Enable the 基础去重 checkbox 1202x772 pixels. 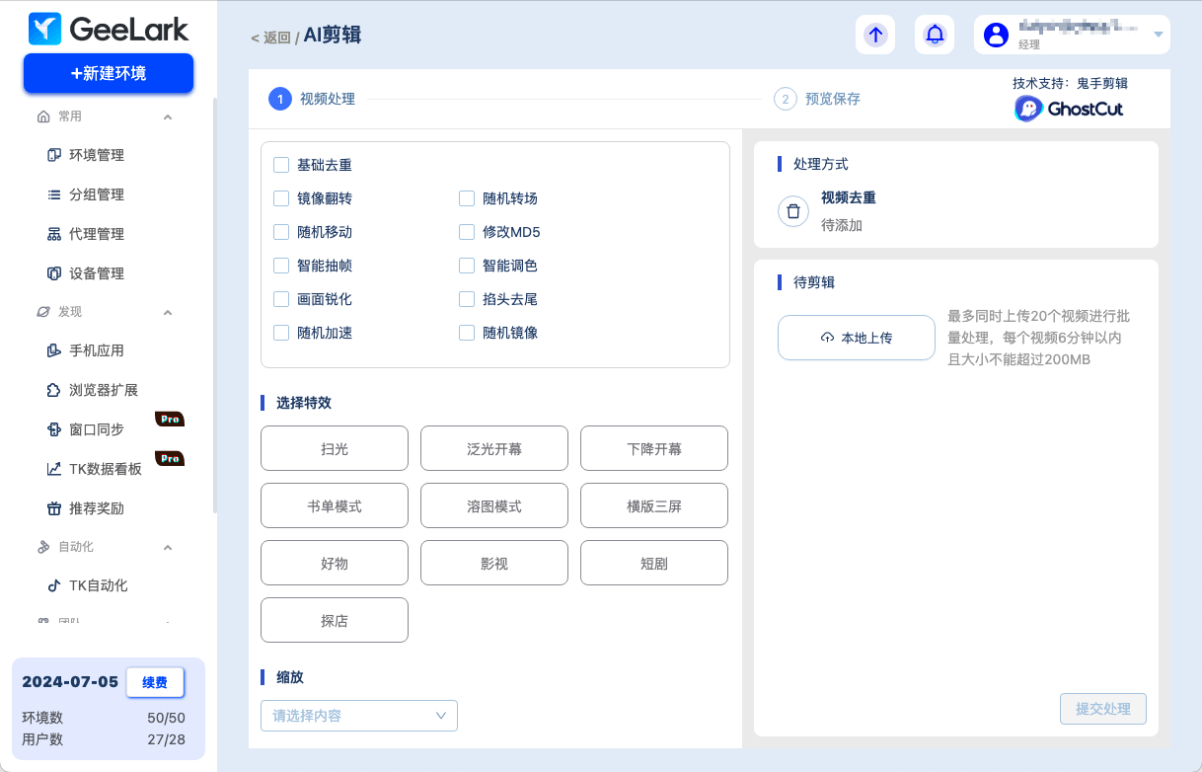click(x=281, y=165)
